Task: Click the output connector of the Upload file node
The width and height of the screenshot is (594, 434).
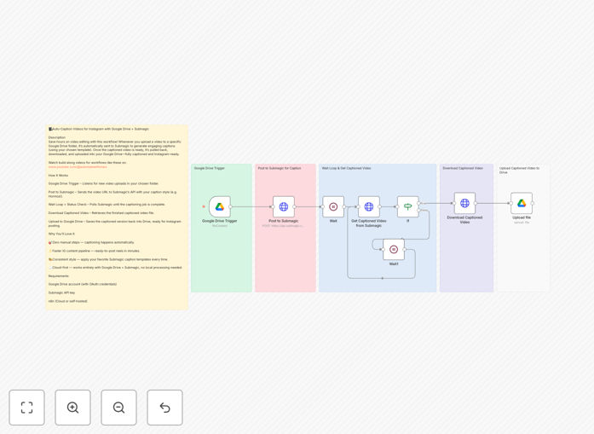Action: click(x=533, y=203)
